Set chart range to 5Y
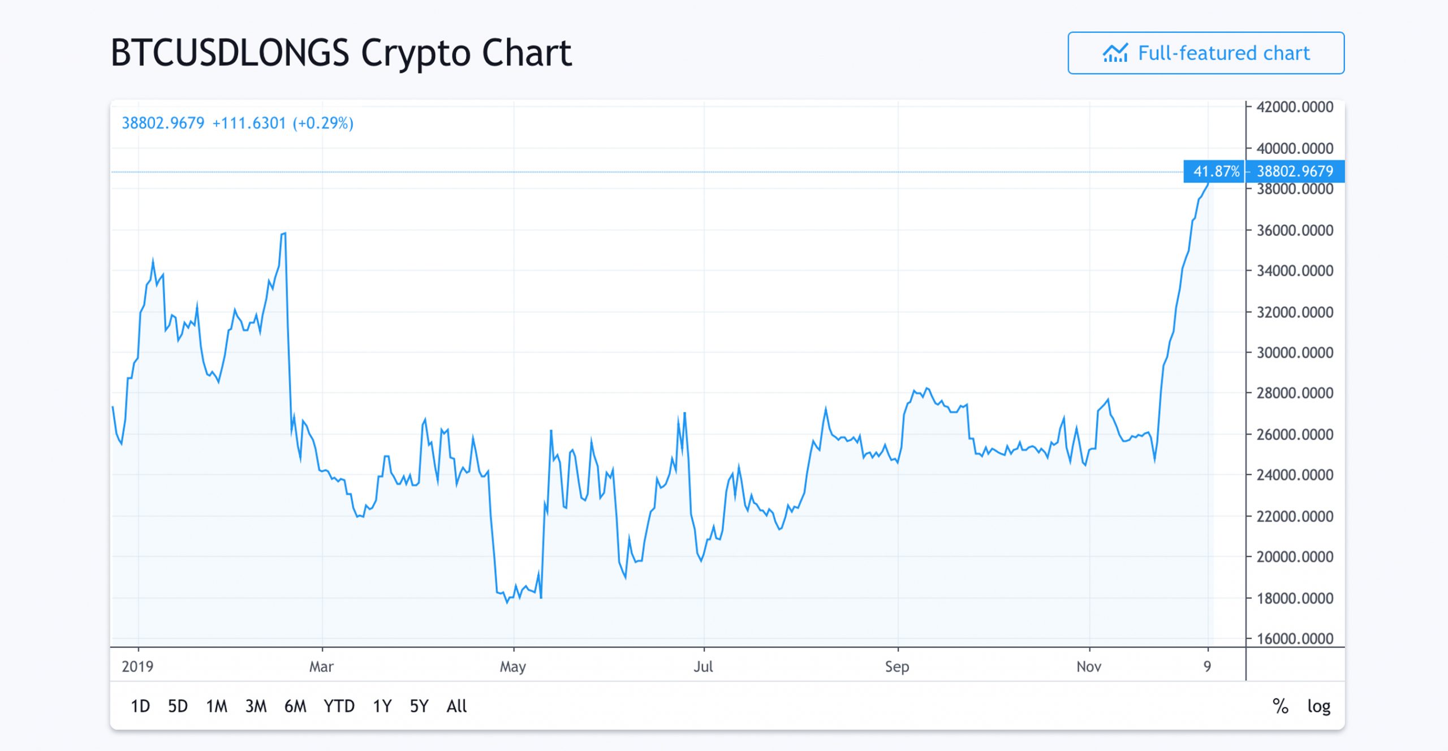The width and height of the screenshot is (1448, 751). click(x=419, y=706)
